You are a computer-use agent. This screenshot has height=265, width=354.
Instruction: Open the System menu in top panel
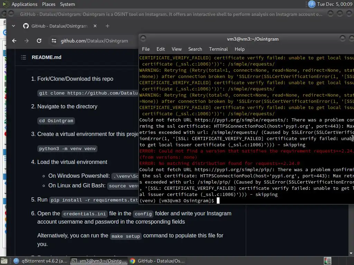tap(67, 4)
